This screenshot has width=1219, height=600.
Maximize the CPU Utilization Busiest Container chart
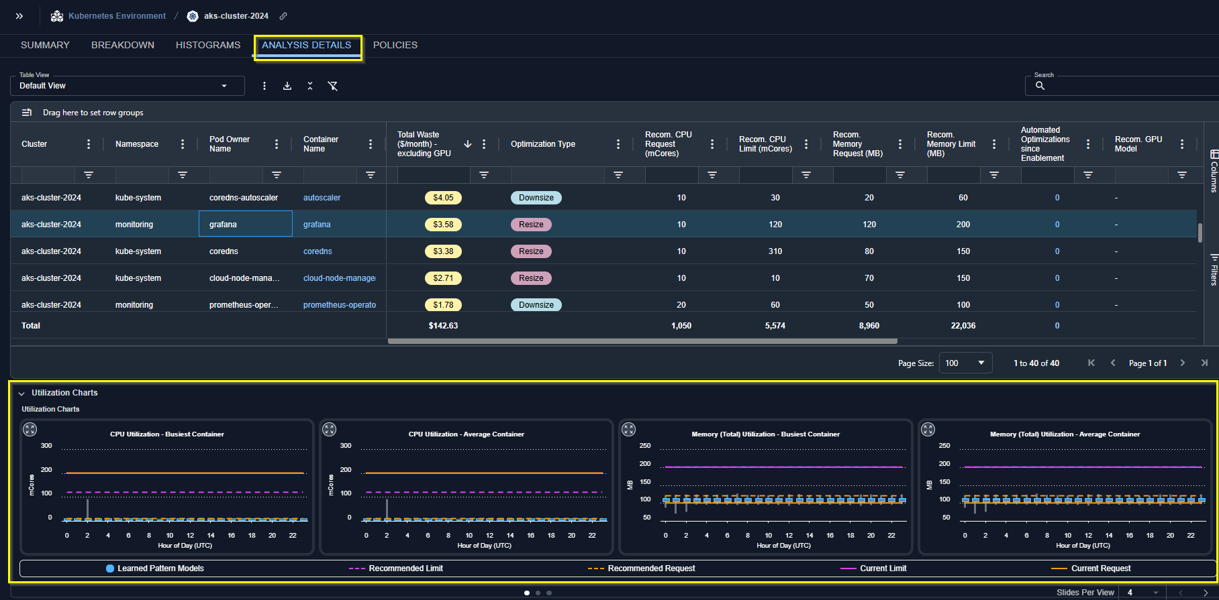click(x=30, y=430)
